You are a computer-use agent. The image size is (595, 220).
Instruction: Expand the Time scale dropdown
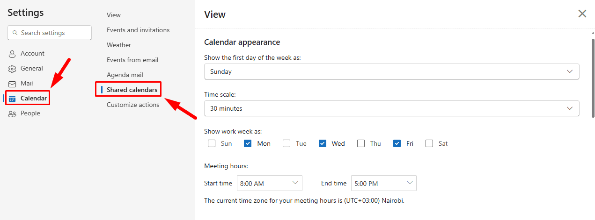point(391,108)
